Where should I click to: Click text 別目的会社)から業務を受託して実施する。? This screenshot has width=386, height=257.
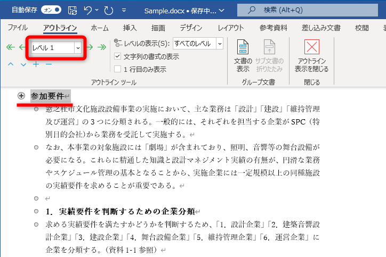pos(117,135)
